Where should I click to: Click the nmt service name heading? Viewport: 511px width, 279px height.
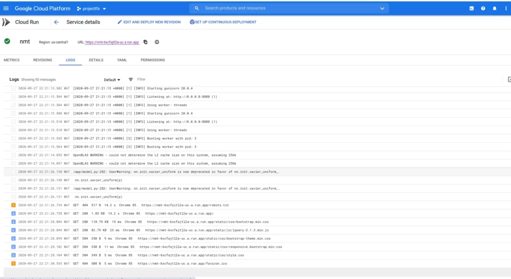25,41
